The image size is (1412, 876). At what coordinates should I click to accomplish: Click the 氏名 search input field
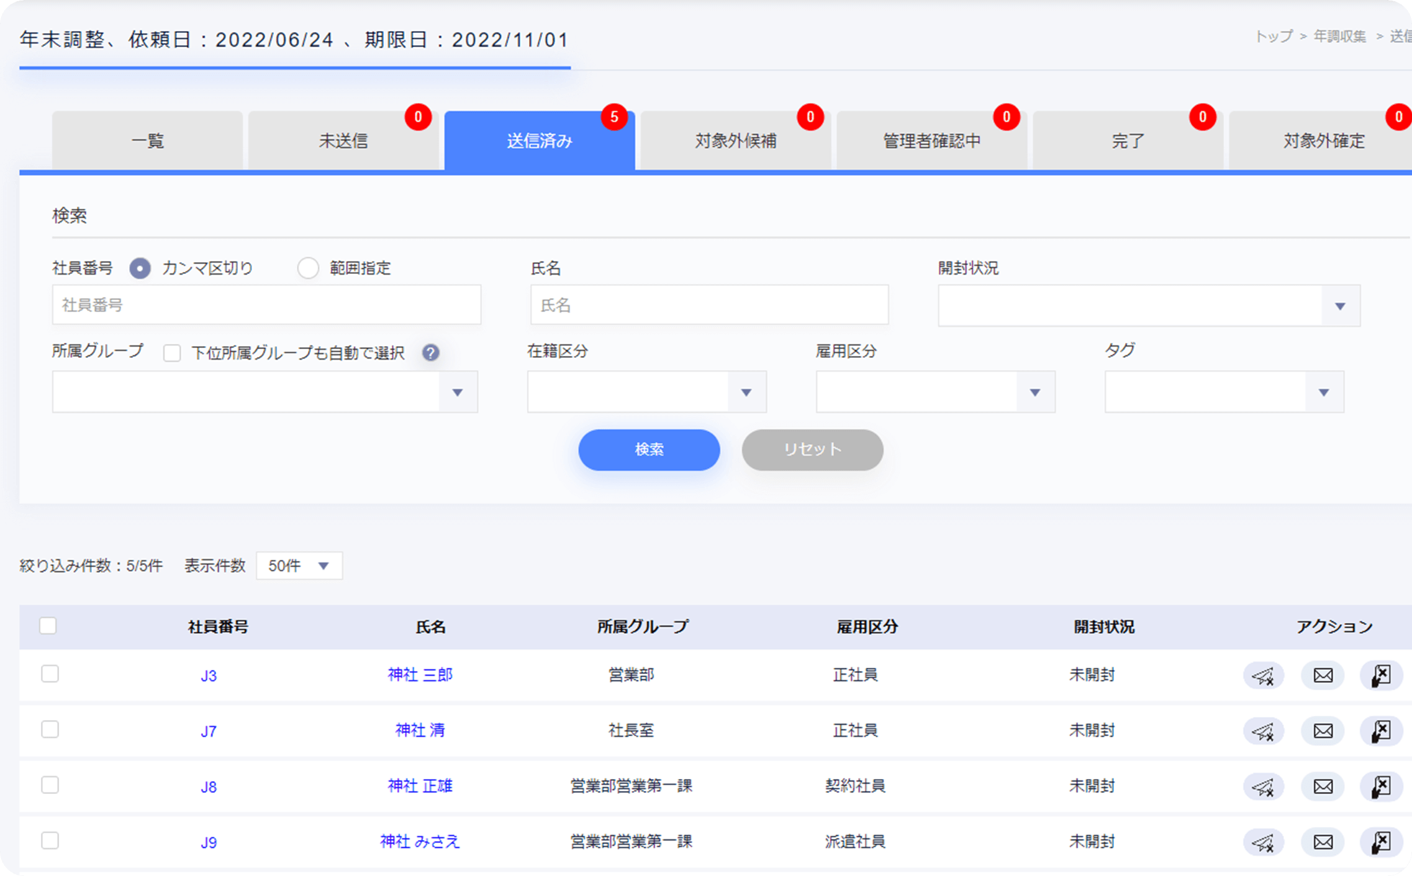[709, 305]
